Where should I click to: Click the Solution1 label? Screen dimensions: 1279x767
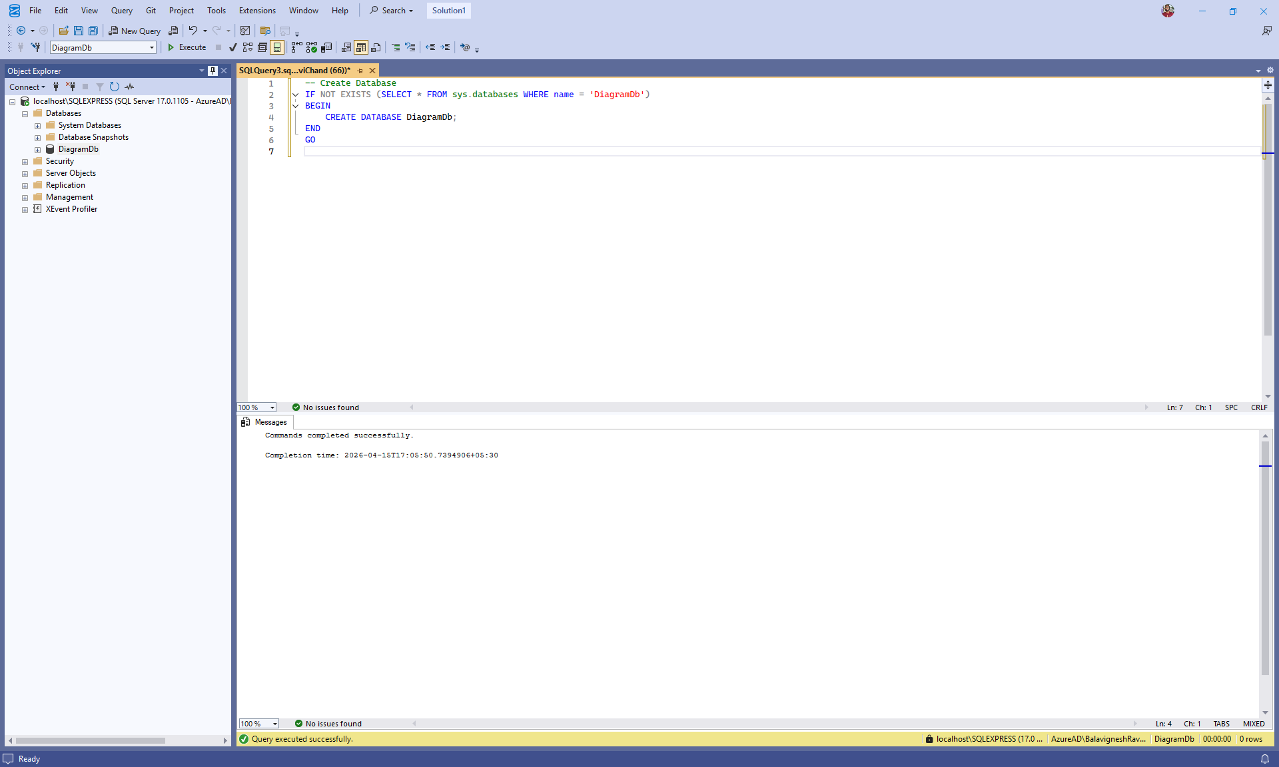[x=449, y=11]
